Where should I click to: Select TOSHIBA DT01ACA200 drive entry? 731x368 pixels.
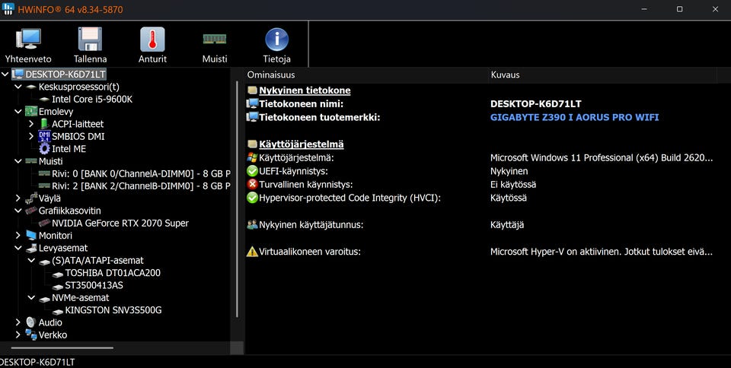point(112,273)
